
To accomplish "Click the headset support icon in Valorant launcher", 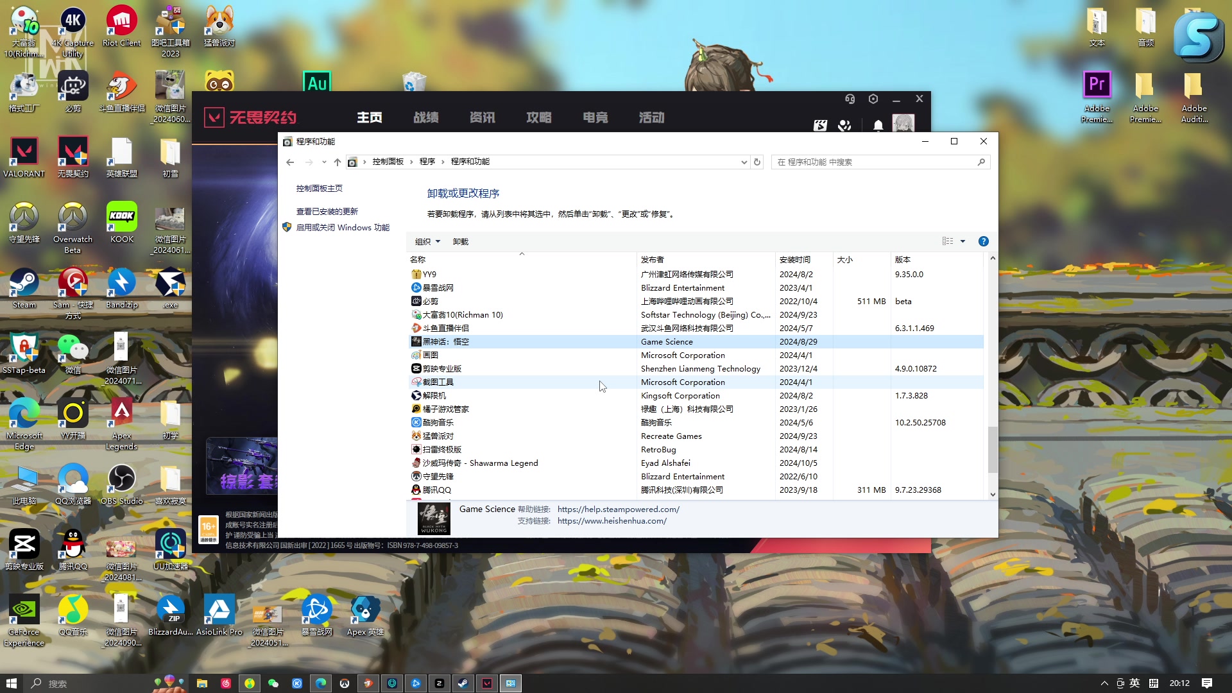I will coord(850,99).
